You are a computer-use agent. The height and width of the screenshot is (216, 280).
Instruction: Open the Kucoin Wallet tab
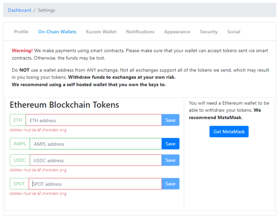pos(101,32)
